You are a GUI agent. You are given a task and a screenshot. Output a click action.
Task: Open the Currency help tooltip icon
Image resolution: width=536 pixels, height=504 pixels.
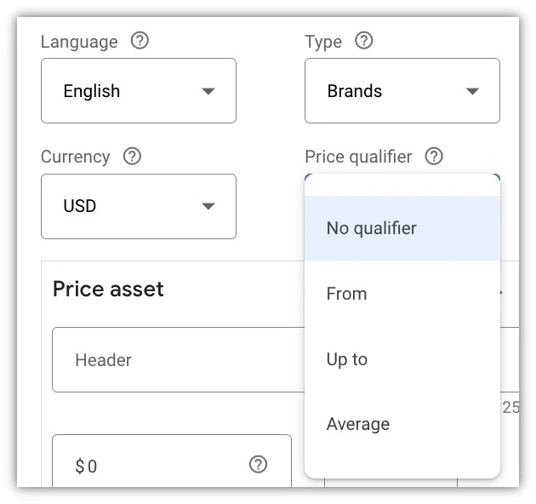[132, 157]
